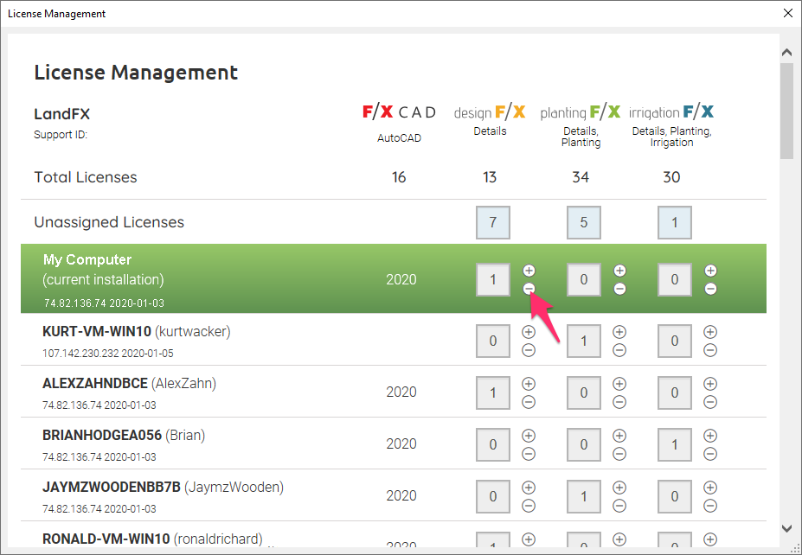
Task: Add planting F/X license to RONALD-VM-WIN10
Action: 619,539
